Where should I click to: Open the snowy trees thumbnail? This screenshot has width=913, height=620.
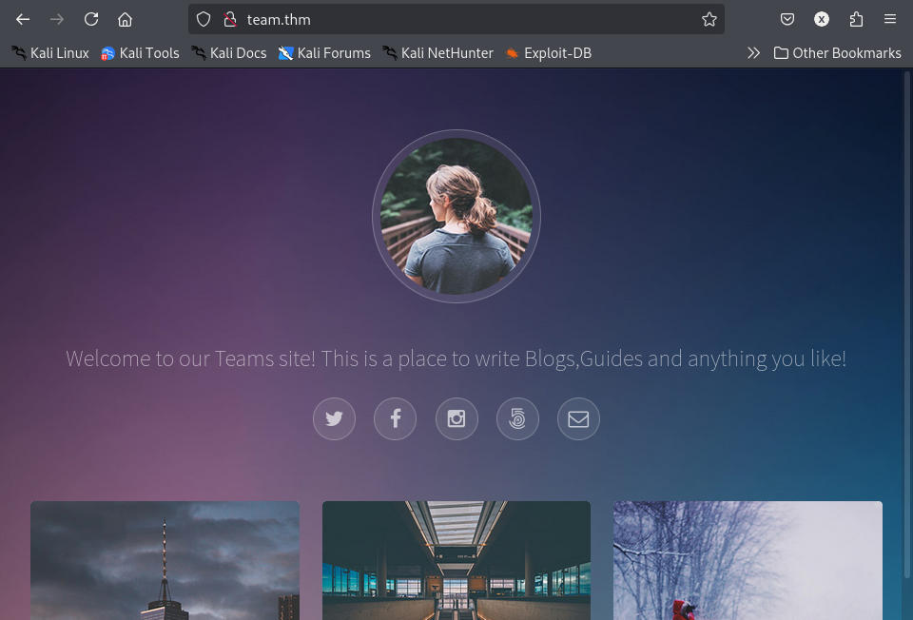coord(748,560)
